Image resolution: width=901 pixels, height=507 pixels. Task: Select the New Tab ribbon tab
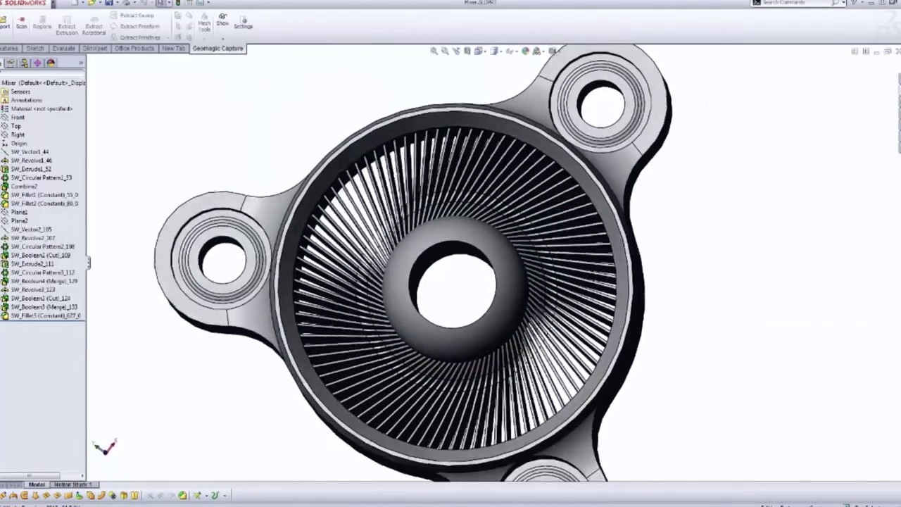tap(173, 49)
